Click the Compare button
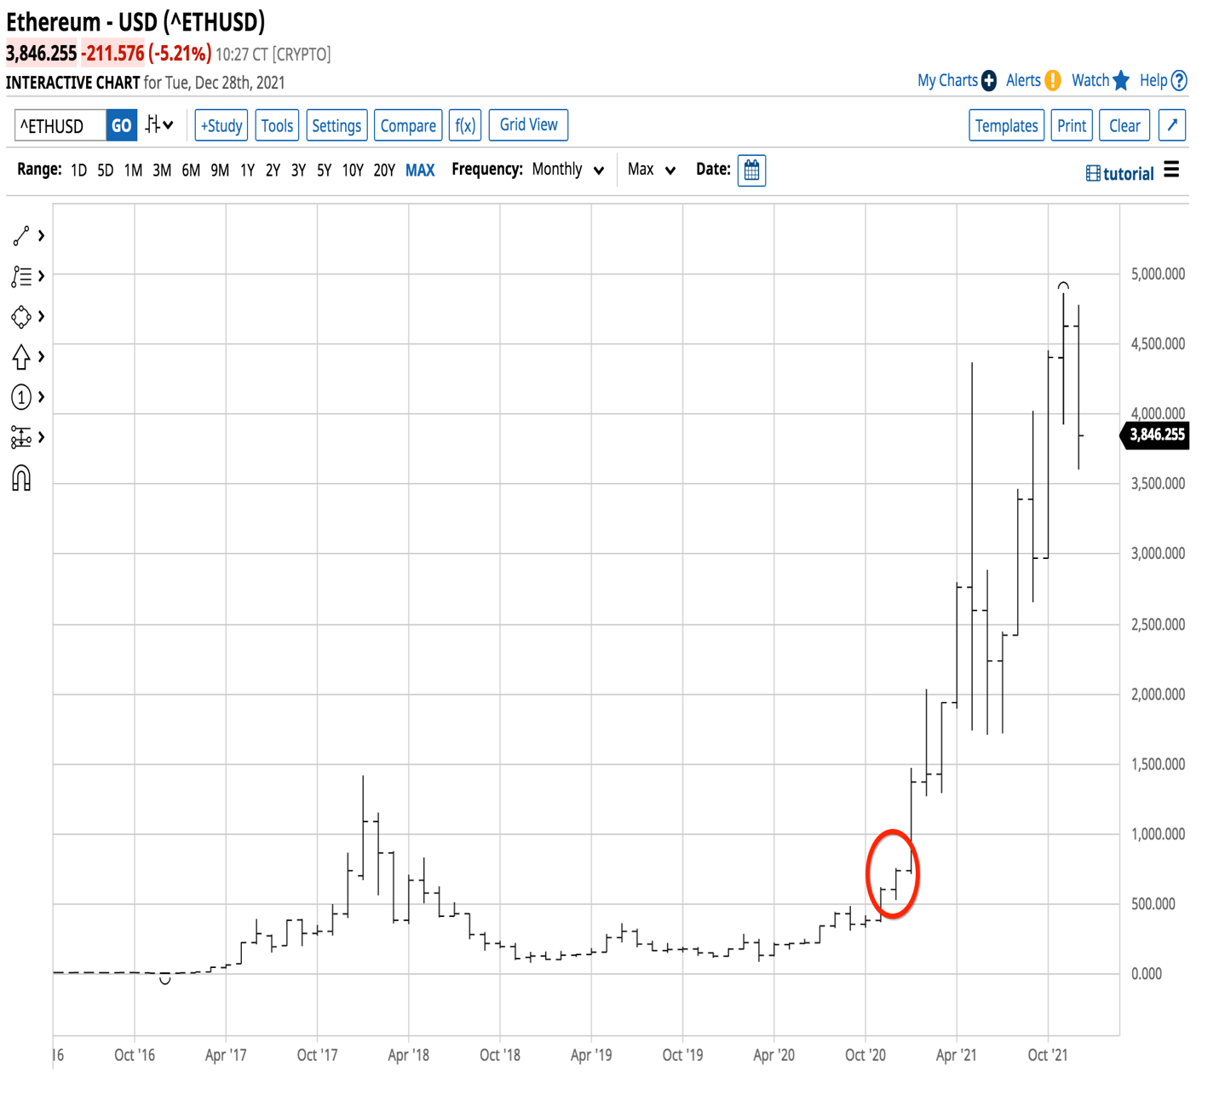1219x1095 pixels. [408, 125]
